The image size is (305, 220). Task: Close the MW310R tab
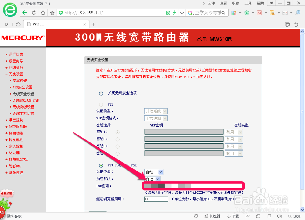(84, 24)
